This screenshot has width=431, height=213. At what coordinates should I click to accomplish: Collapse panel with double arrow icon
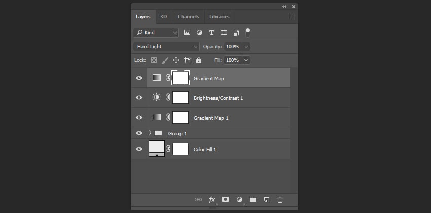click(x=284, y=7)
